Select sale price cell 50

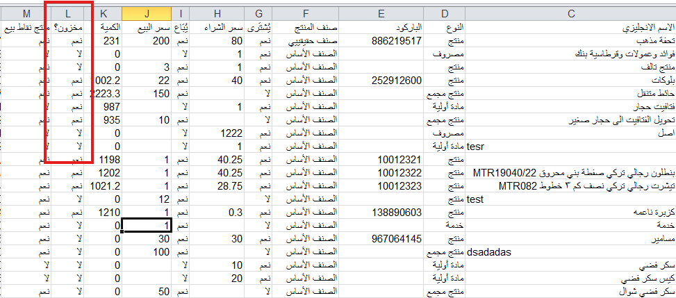(x=147, y=292)
